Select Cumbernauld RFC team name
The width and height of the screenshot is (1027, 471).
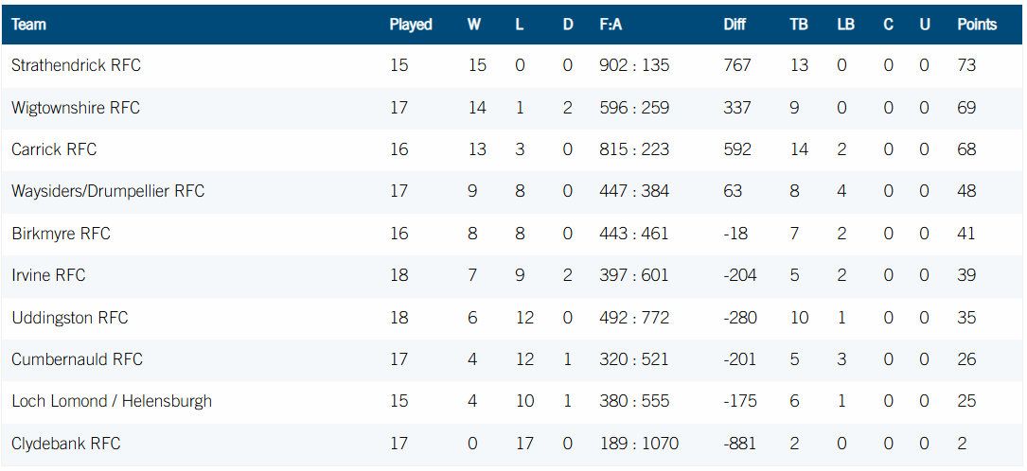77,359
